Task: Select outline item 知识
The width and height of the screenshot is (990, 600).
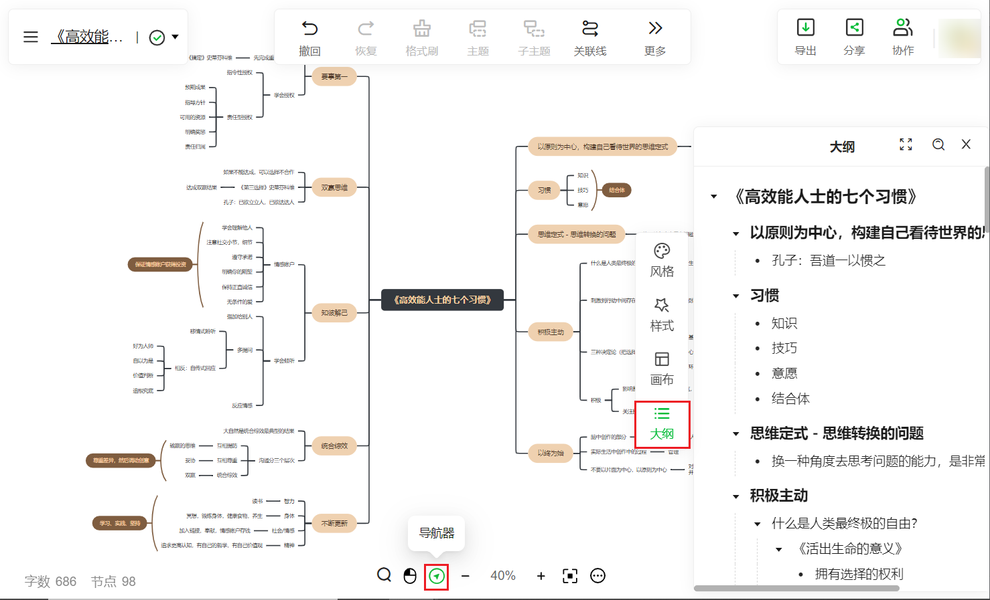Action: 784,323
